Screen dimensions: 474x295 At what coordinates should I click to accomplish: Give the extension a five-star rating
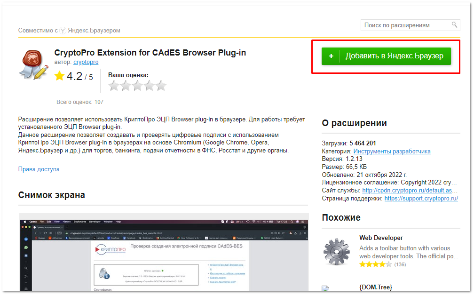pyautogui.click(x=161, y=86)
